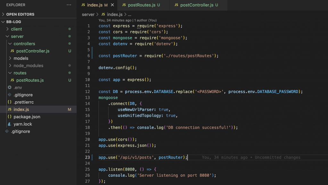Click the JS icon on the index.js tab
328x185 pixels.
(x=83, y=5)
